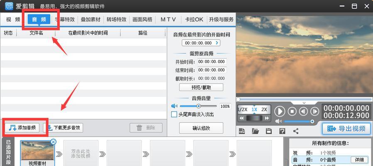Go to the 转场特效 tab

pyautogui.click(x=116, y=20)
